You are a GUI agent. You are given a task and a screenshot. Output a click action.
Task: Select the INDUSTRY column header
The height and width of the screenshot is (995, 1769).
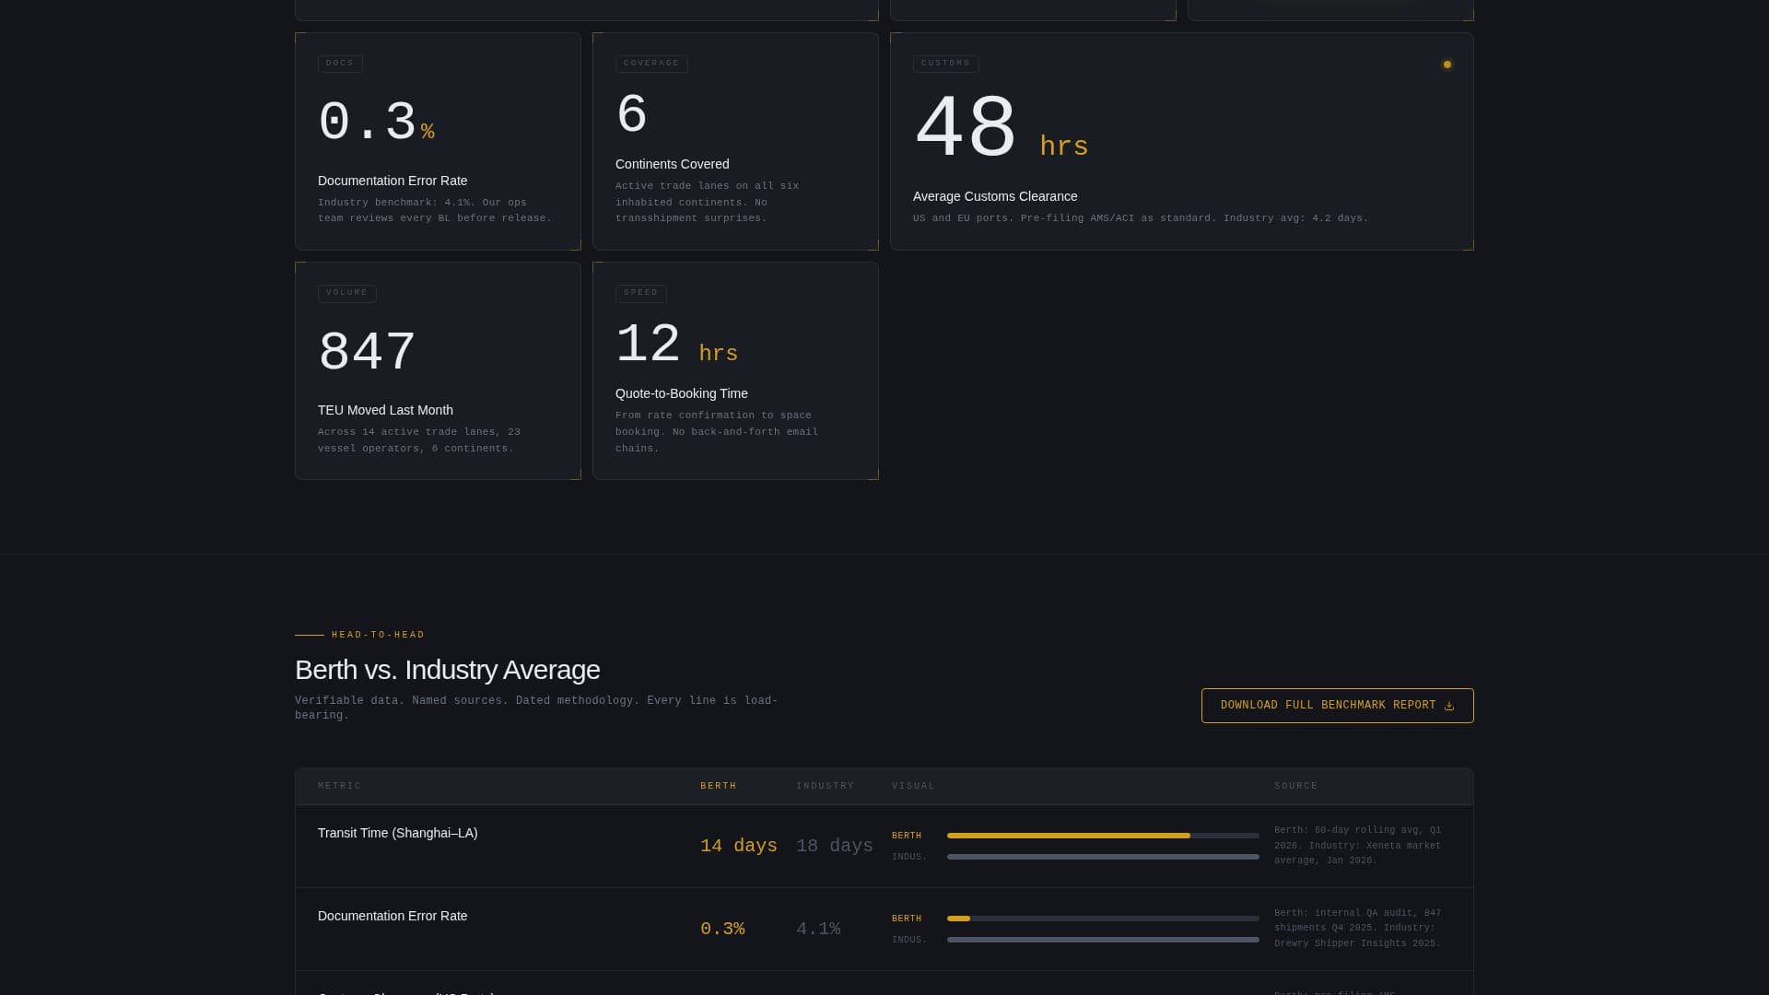(x=825, y=786)
